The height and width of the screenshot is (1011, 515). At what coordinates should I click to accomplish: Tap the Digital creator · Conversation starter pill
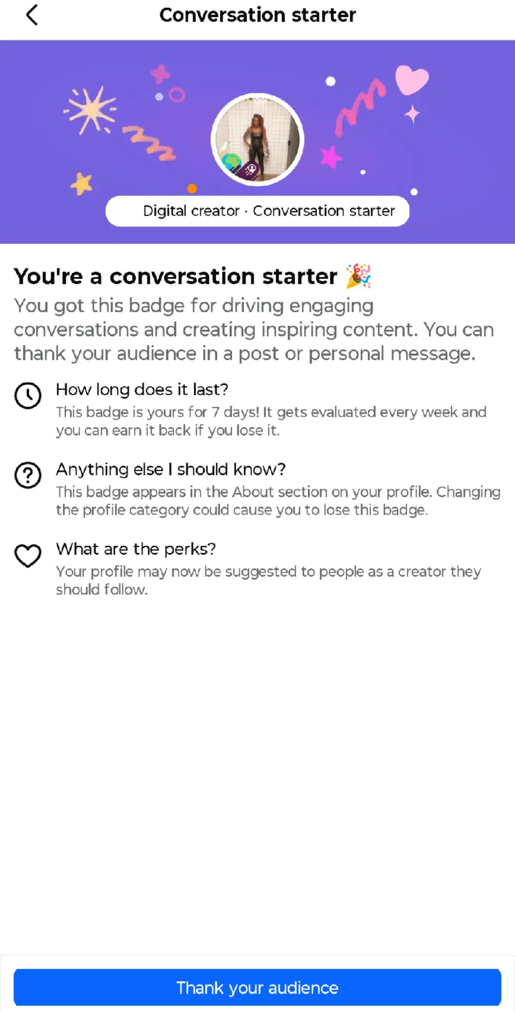[257, 211]
